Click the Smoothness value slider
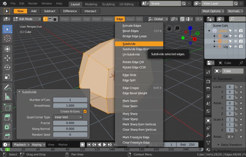The height and width of the screenshot is (157, 246). pyautogui.click(x=70, y=106)
